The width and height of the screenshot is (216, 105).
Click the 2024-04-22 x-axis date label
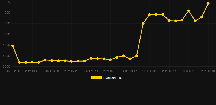tap(32, 71)
